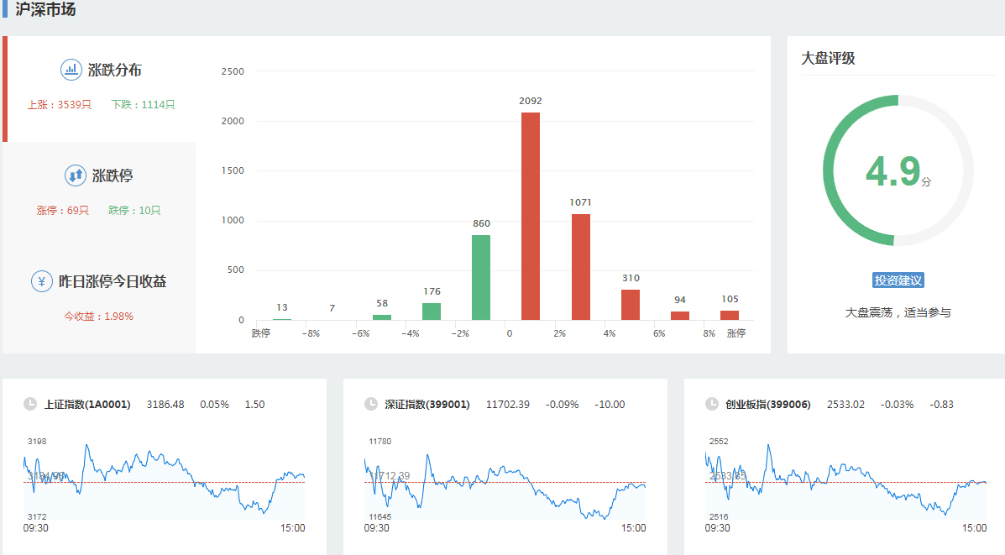Click the 上证指数 intraday line chart
Image resolution: width=1005 pixels, height=555 pixels.
pos(164,479)
